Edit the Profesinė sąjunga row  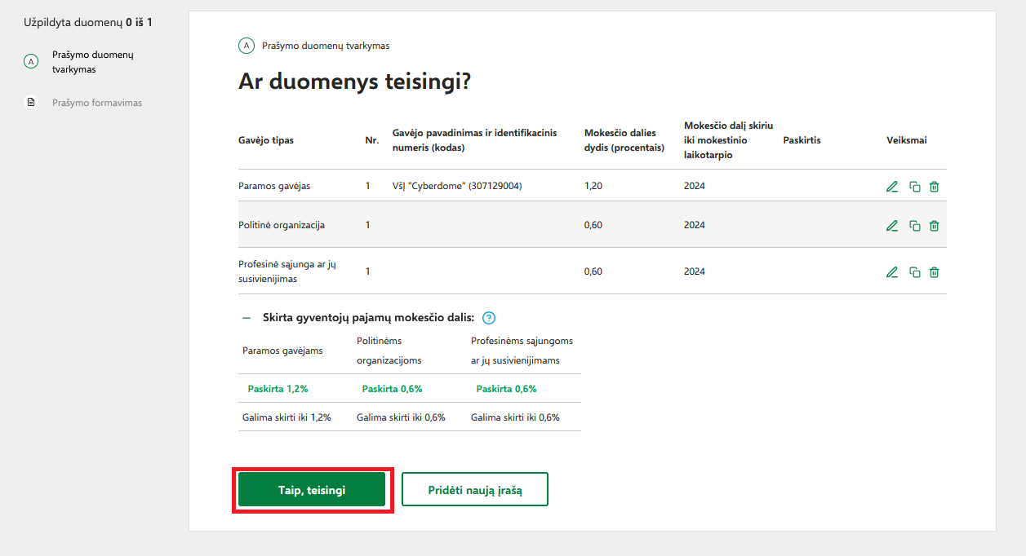[891, 272]
